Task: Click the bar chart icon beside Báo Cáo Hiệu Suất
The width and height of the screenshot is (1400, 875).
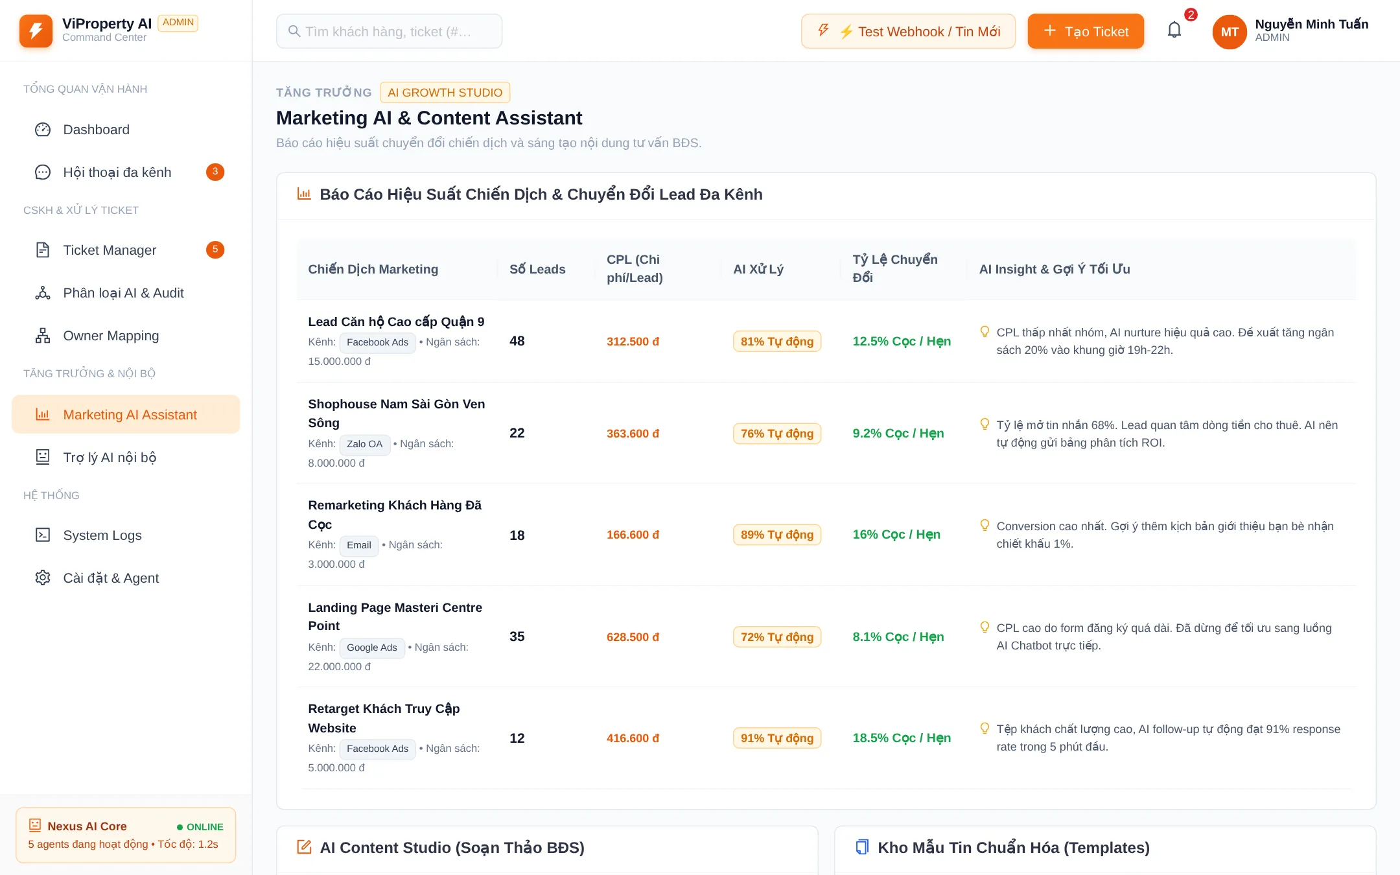Action: tap(304, 194)
